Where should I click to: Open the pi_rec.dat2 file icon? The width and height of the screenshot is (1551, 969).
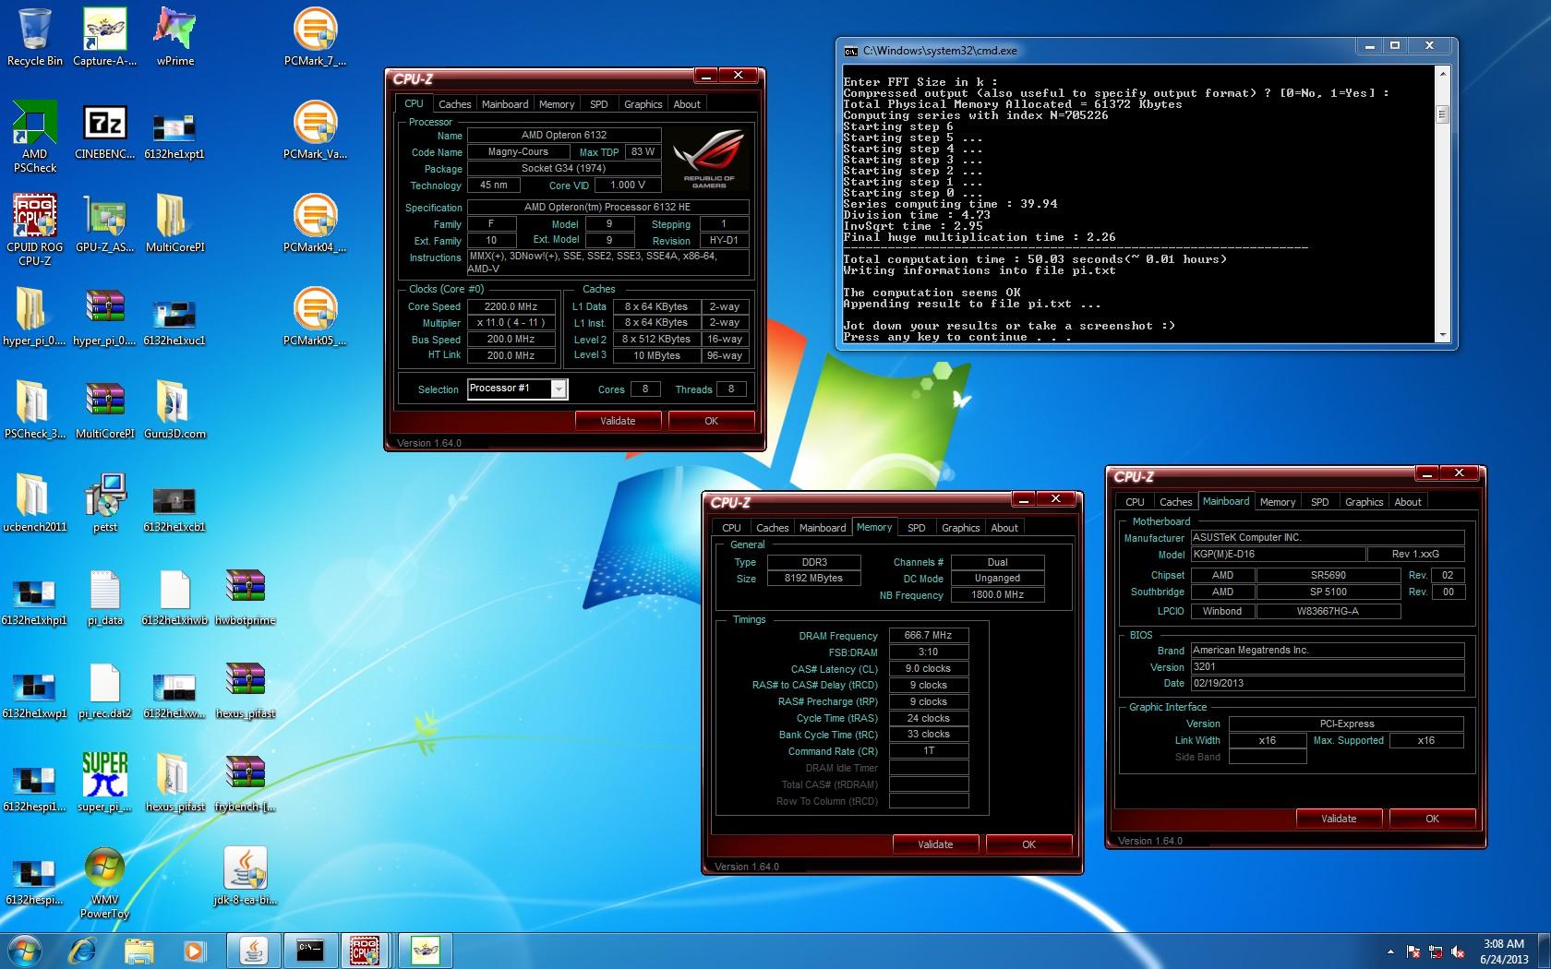(x=105, y=689)
